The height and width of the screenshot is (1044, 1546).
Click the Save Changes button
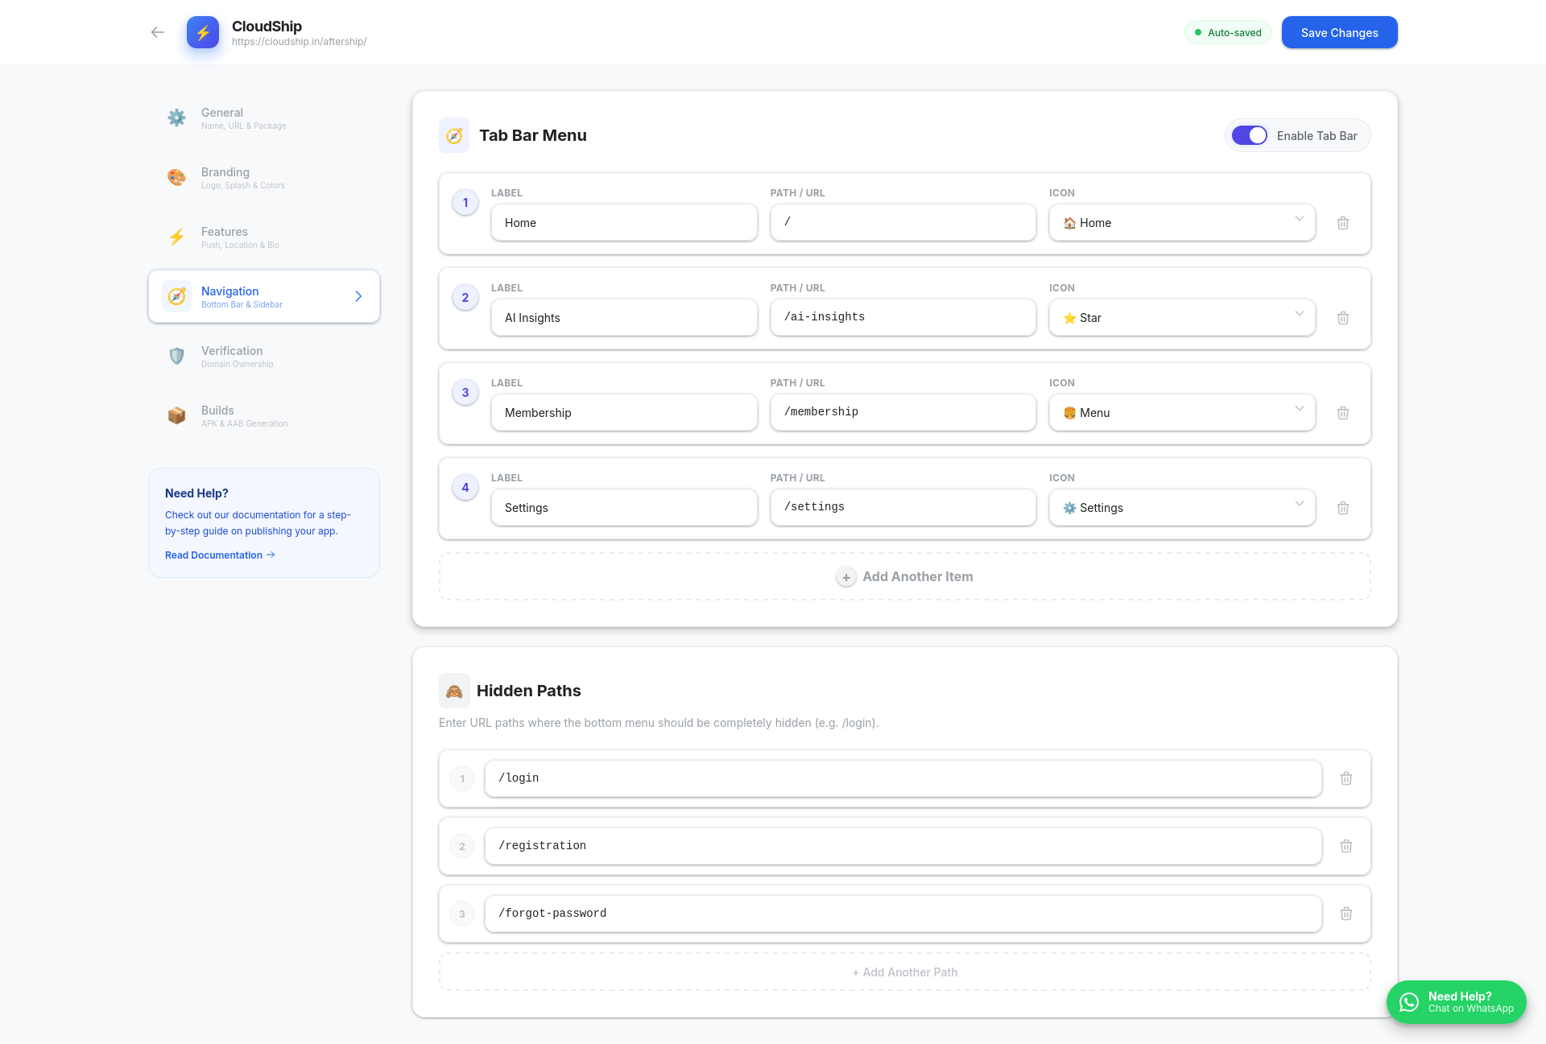(1339, 32)
